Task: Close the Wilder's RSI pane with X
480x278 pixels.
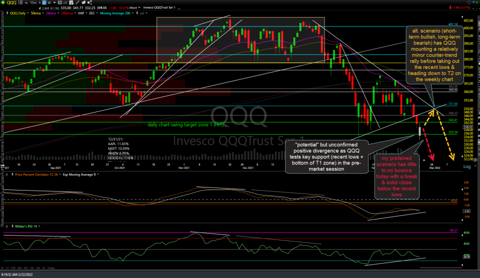Action: pos(6,226)
